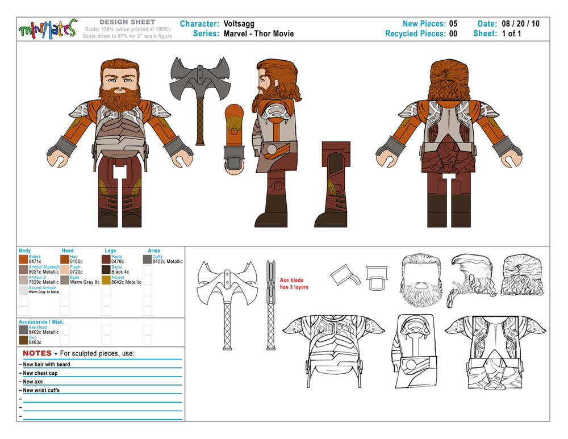Pick the Hair 0160c color swatch

(x=65, y=260)
